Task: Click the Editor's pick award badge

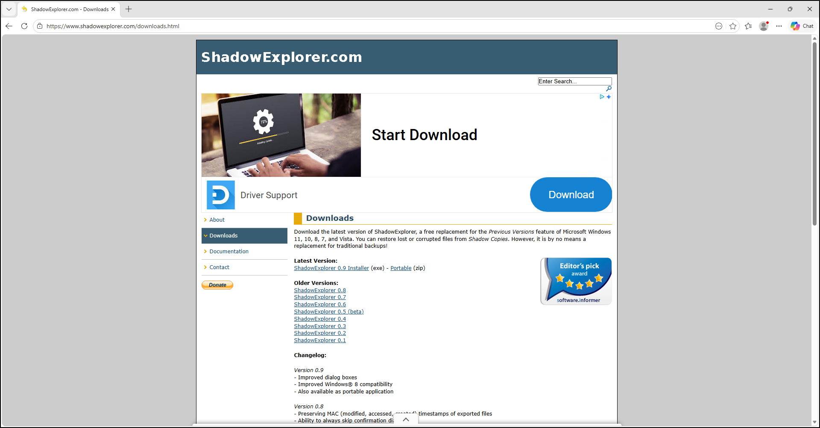Action: 576,281
